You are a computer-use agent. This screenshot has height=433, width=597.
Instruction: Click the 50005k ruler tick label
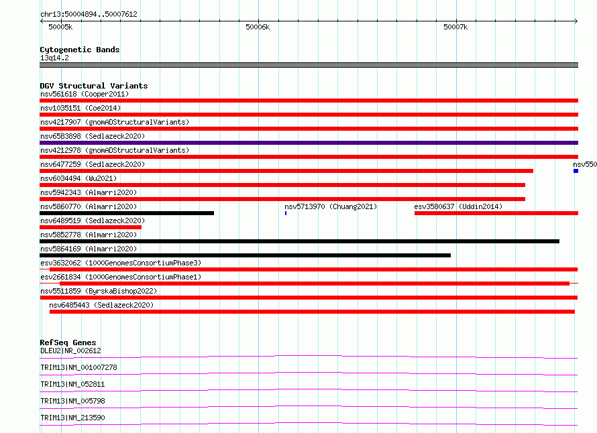click(60, 27)
